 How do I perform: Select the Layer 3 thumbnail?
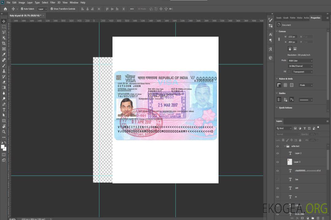coord(290,162)
